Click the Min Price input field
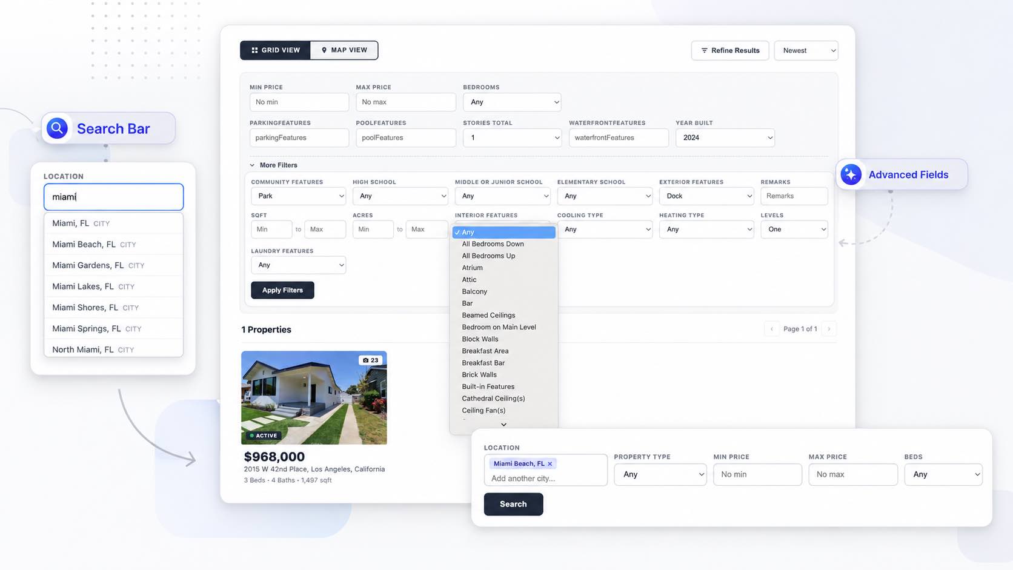 (299, 102)
